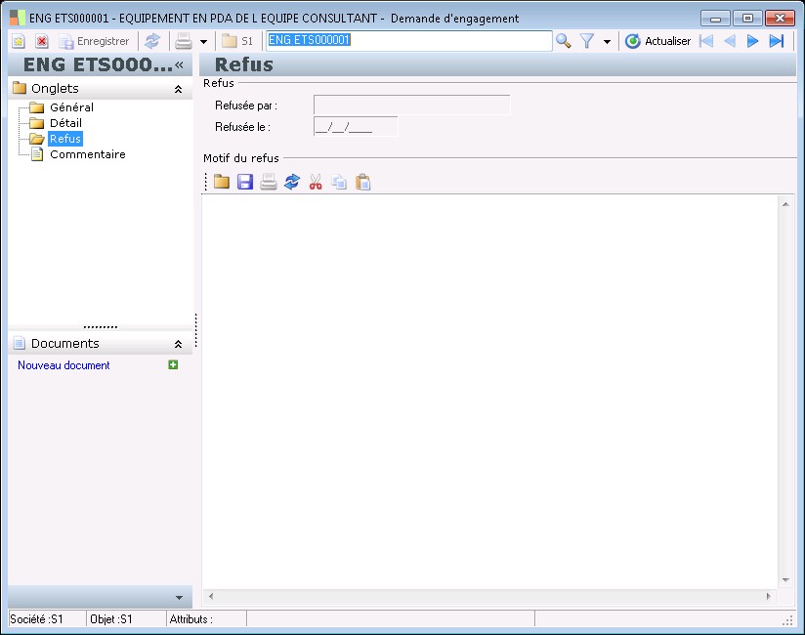Viewport: 805px width, 635px height.
Task: Click the Actualiser refresh button
Action: click(657, 41)
